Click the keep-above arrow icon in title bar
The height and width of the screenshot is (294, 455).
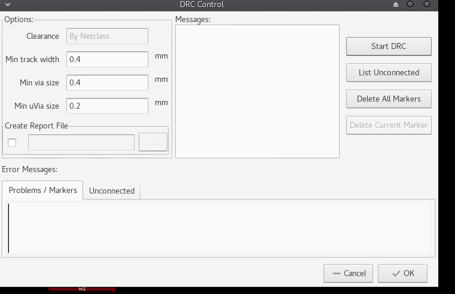[396, 4]
